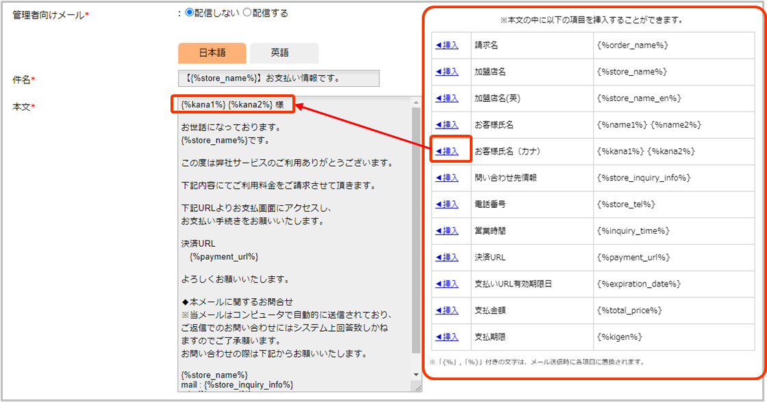Insert the 支払いURL有効期限日 placeholder
The width and height of the screenshot is (767, 402).
click(x=447, y=284)
